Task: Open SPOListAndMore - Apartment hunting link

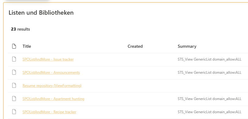Action: (x=53, y=99)
